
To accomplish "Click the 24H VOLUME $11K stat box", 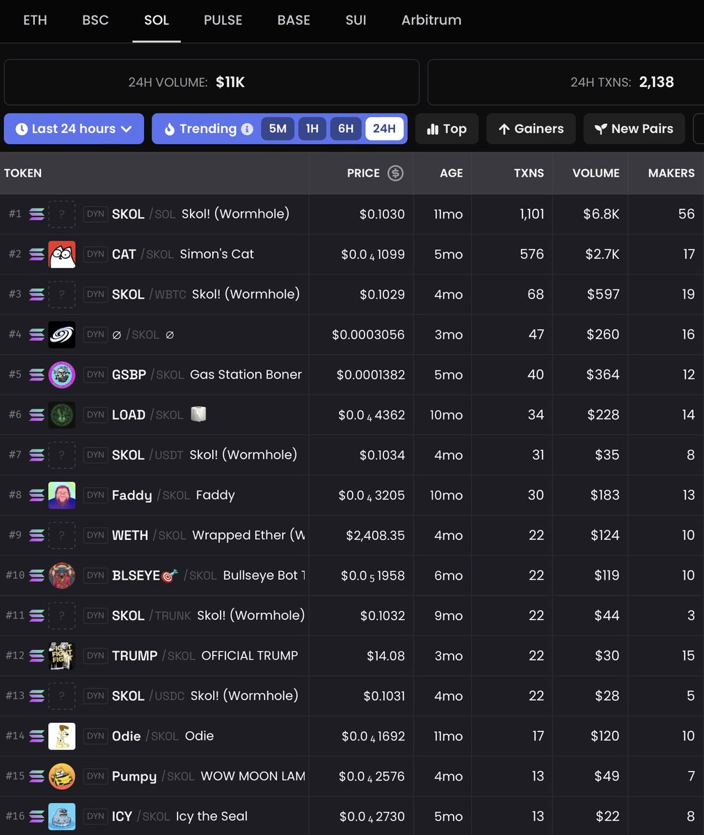I will pyautogui.click(x=211, y=82).
